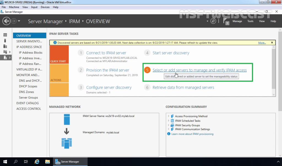Image resolution: width=282 pixels, height=166 pixels.
Task: Expand IPAM sidebar arrow
Action: coord(10,58)
